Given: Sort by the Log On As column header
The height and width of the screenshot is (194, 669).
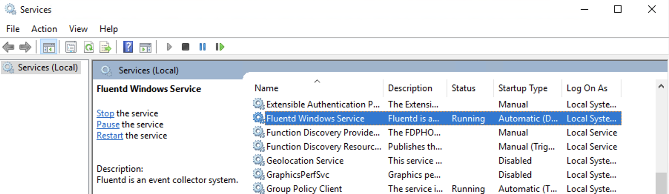Looking at the screenshot, I should (591, 88).
